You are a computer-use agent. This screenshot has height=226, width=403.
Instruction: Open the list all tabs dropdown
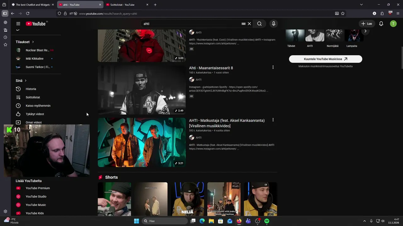361,5
